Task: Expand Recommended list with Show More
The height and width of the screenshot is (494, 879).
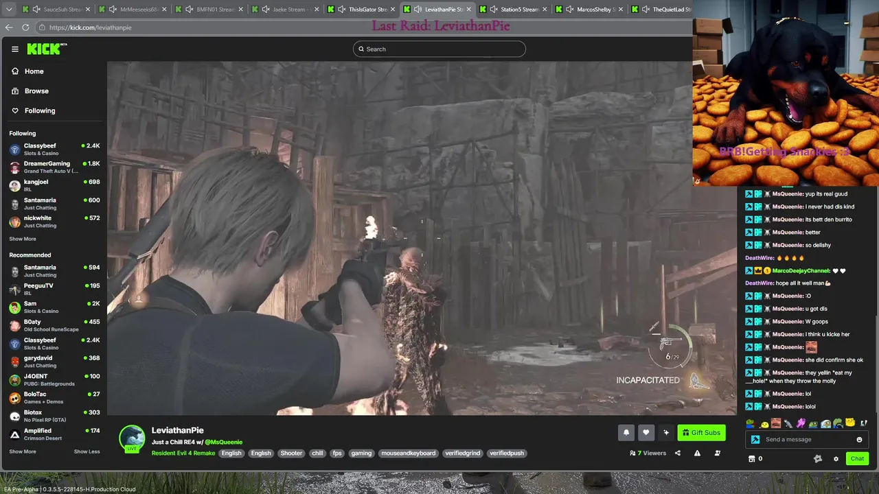Action: click(x=23, y=451)
